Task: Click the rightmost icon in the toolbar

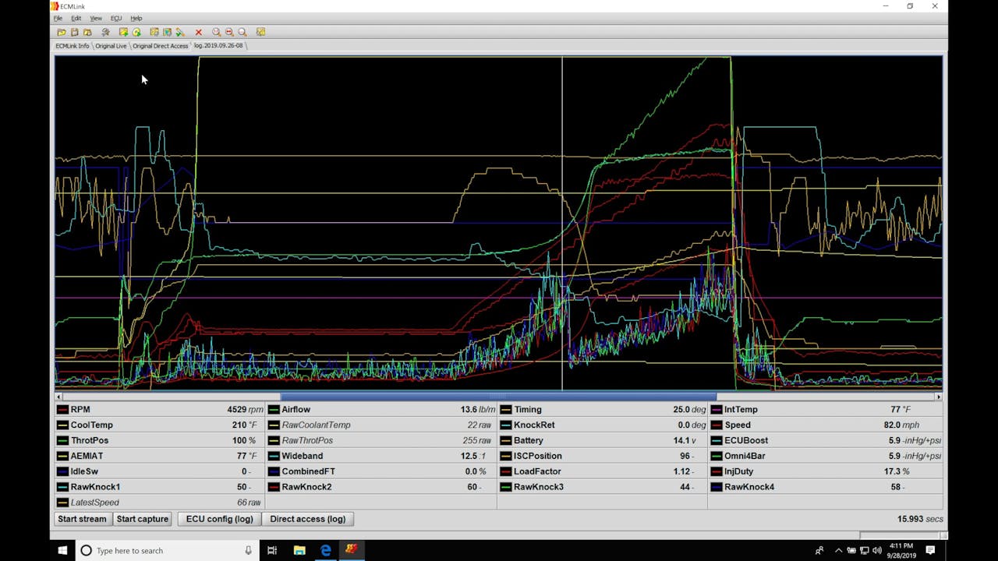Action: pyautogui.click(x=260, y=32)
